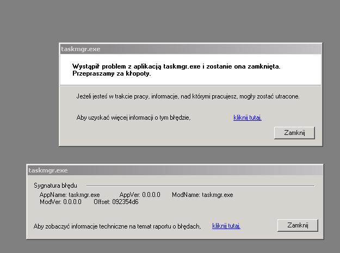Click the 'Aby zobaczyć informacje techniczne' text
340x253 pixels.
click(117, 226)
